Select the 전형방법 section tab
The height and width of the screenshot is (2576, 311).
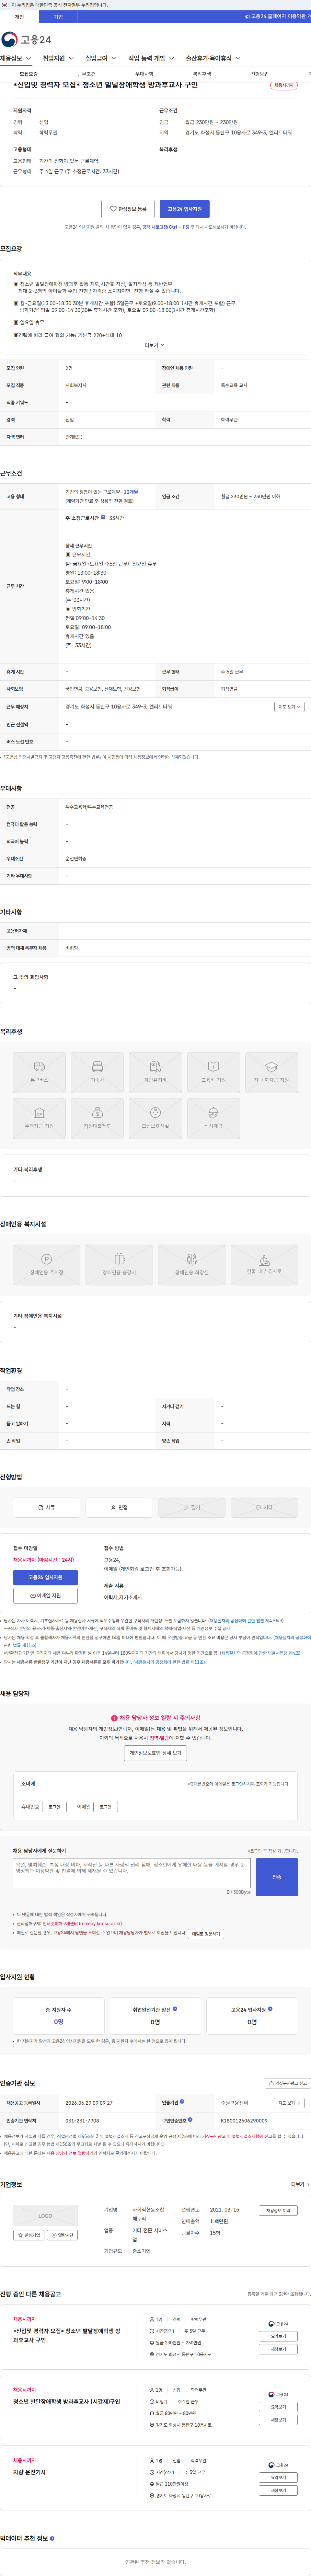260,74
